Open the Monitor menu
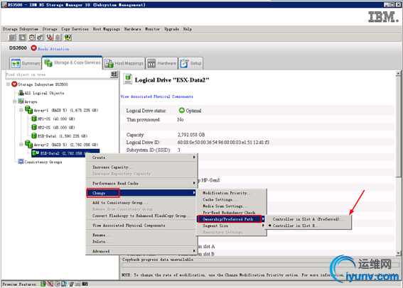This screenshot has width=403, height=288. [152, 29]
